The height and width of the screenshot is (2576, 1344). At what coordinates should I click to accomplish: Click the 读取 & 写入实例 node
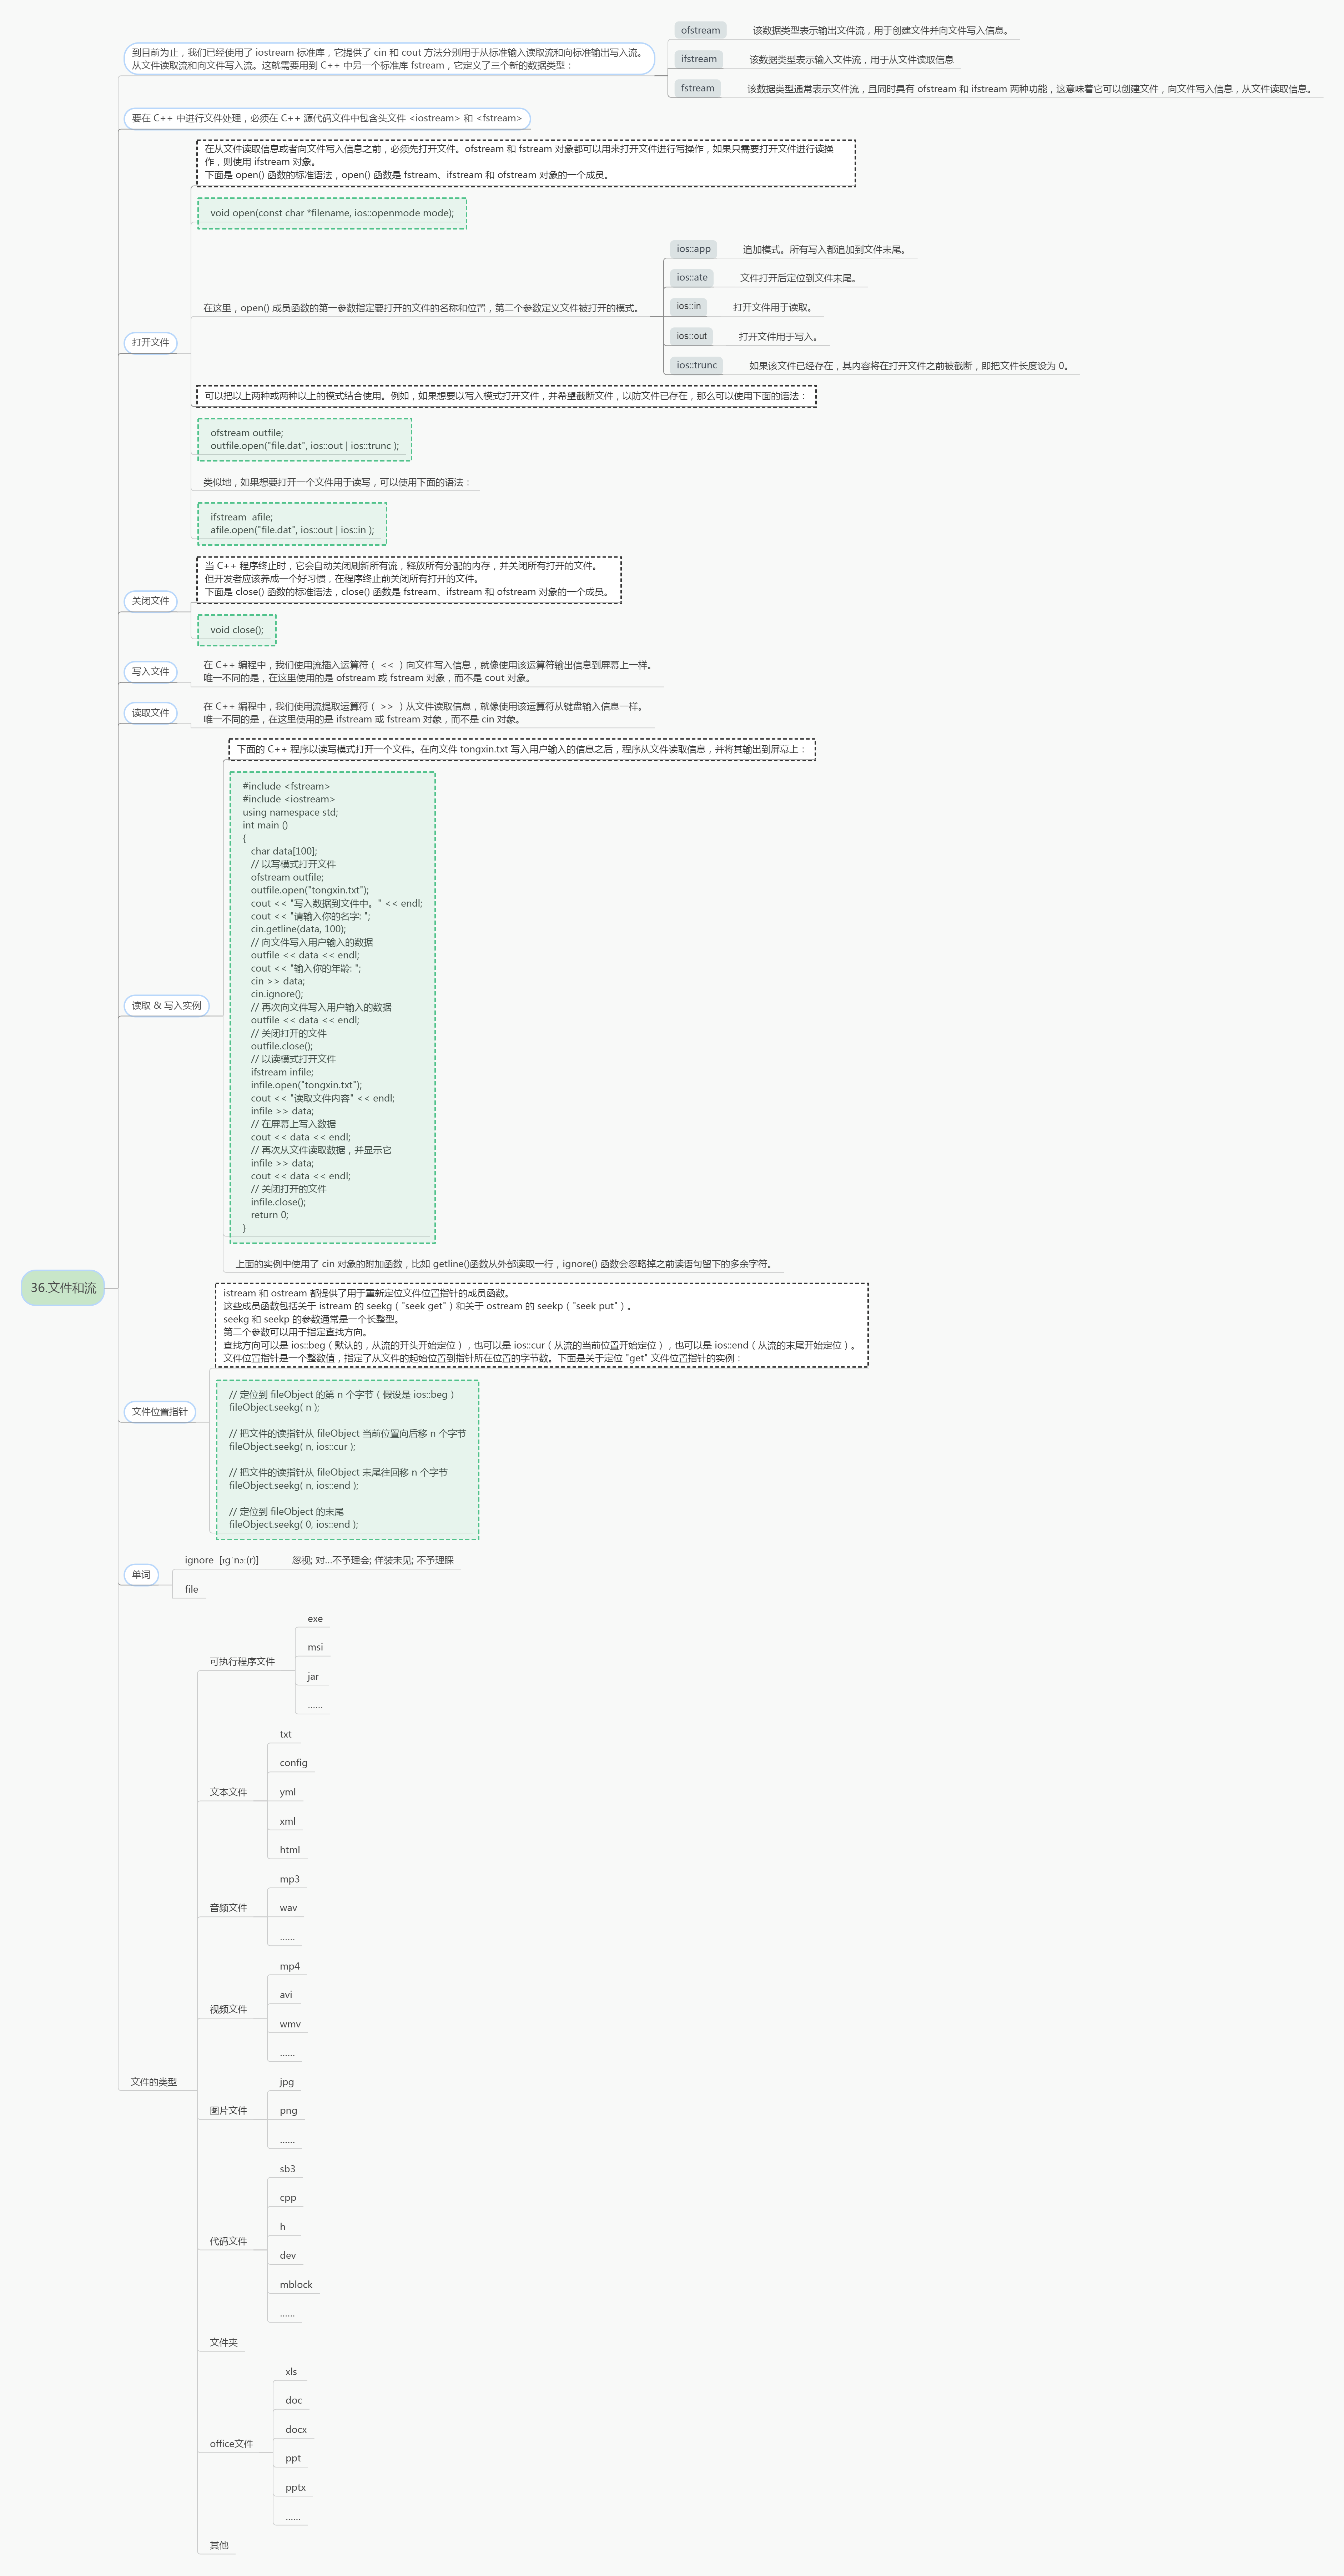click(x=166, y=1005)
